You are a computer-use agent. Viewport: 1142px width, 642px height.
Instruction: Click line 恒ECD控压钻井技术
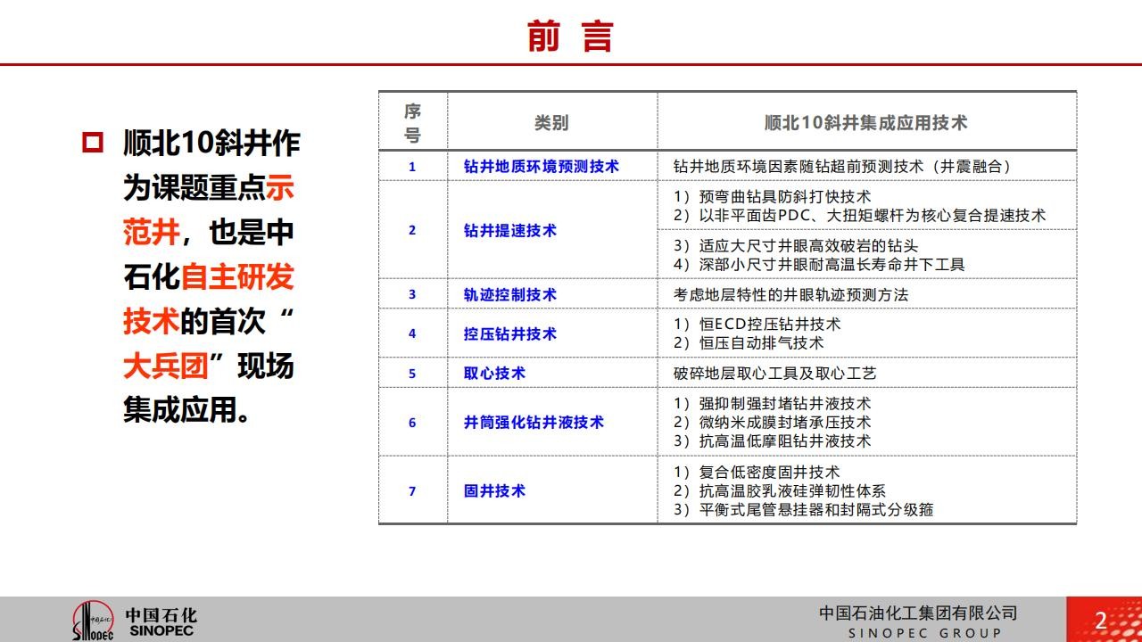770,324
